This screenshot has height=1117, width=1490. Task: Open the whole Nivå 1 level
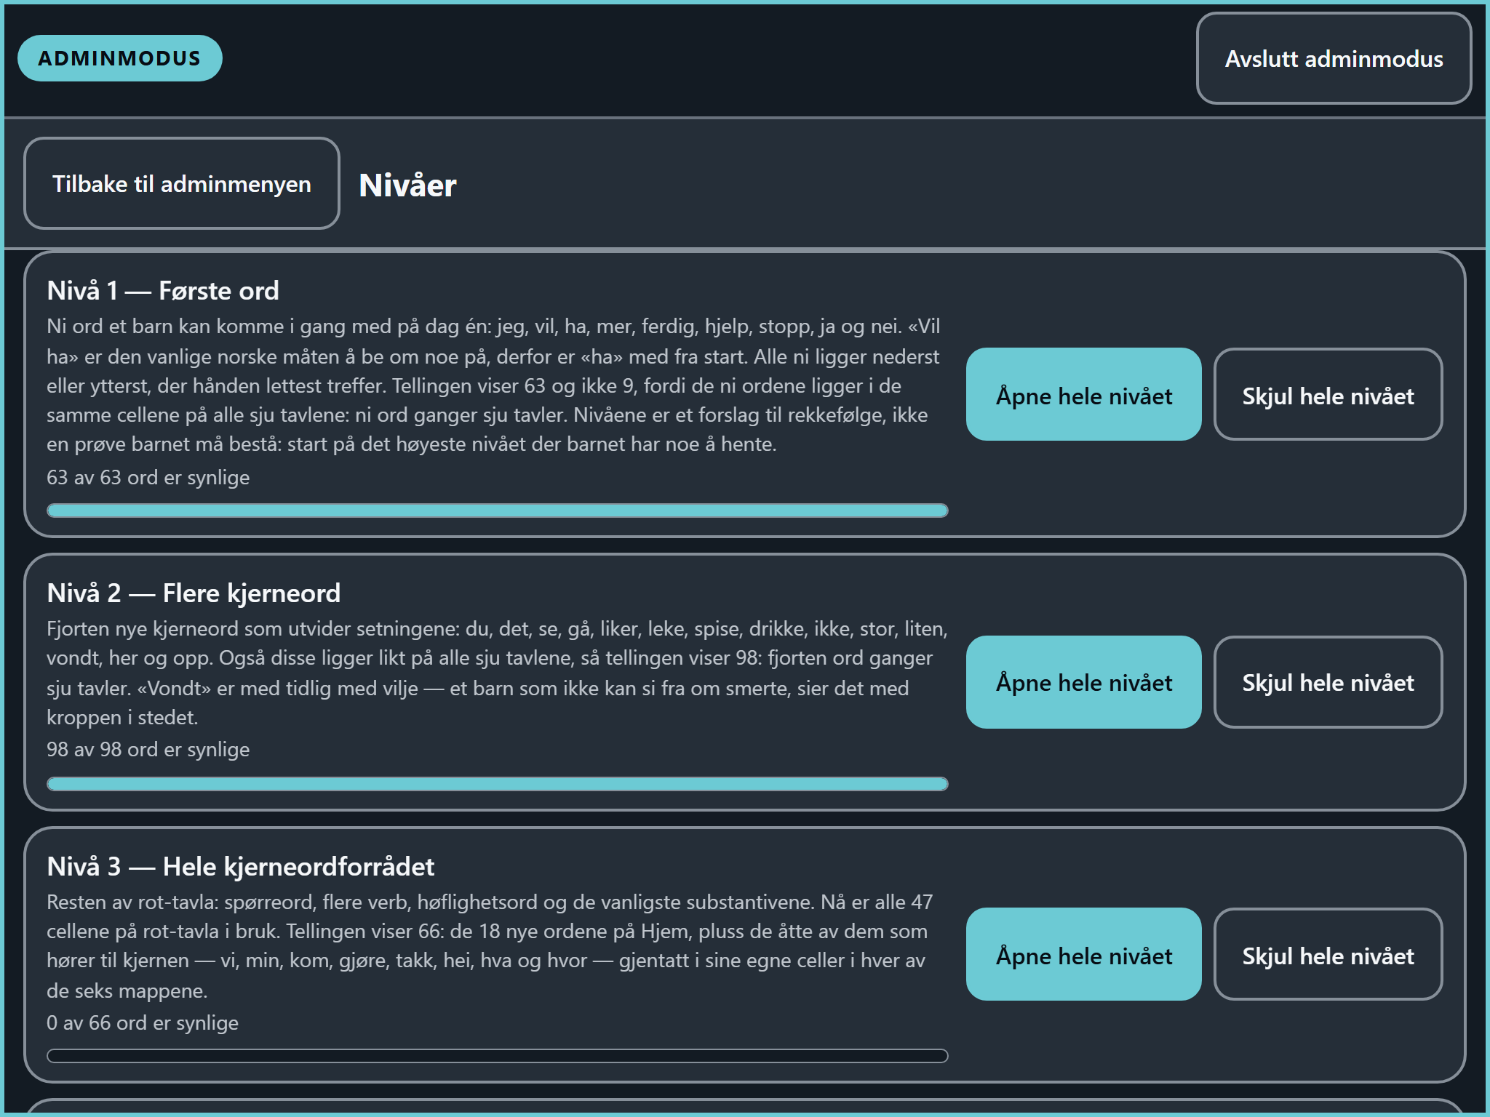pos(1083,394)
